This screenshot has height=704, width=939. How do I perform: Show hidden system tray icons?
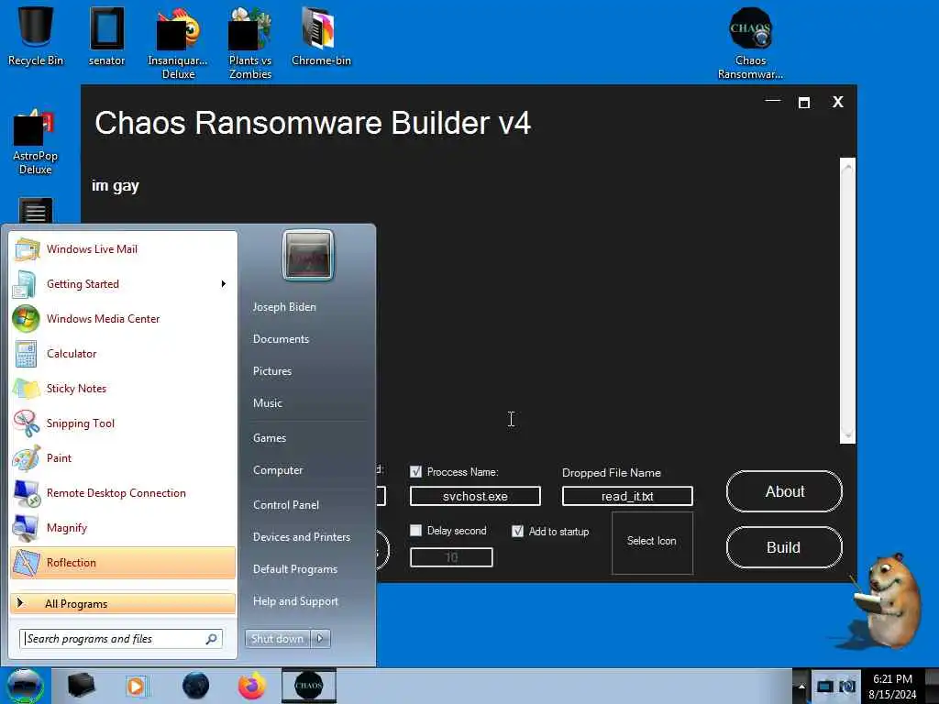(801, 686)
